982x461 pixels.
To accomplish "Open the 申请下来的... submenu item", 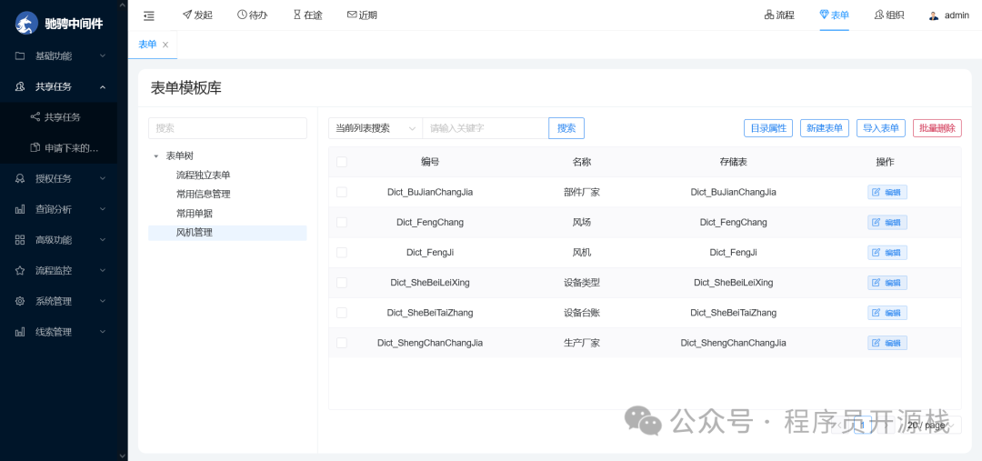I will 59,148.
